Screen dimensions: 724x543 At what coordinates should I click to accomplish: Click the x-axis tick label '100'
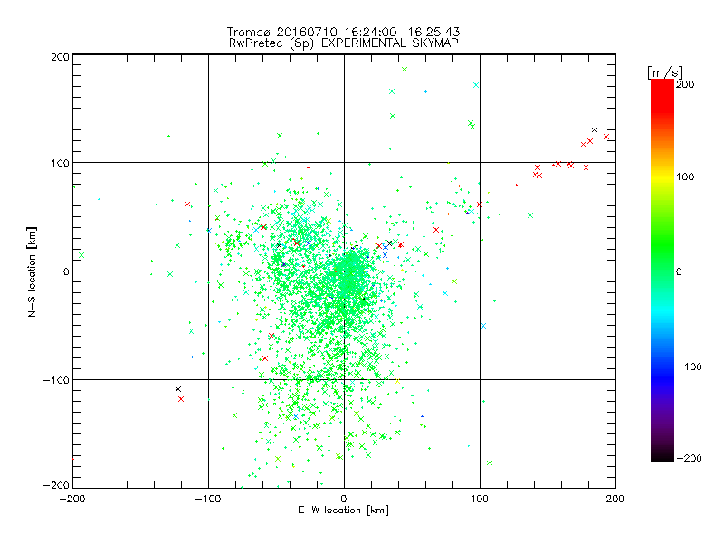(480, 499)
